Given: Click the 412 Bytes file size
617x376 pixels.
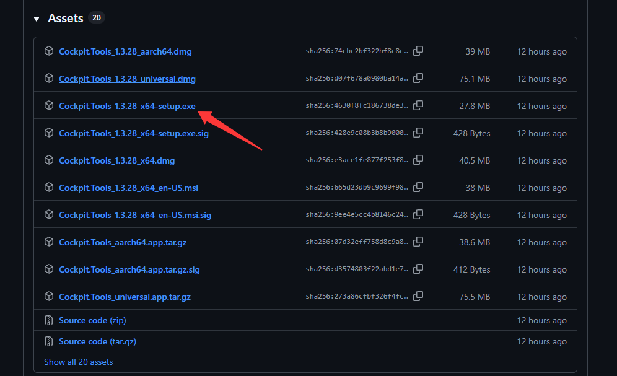Looking at the screenshot, I should 472,270.
